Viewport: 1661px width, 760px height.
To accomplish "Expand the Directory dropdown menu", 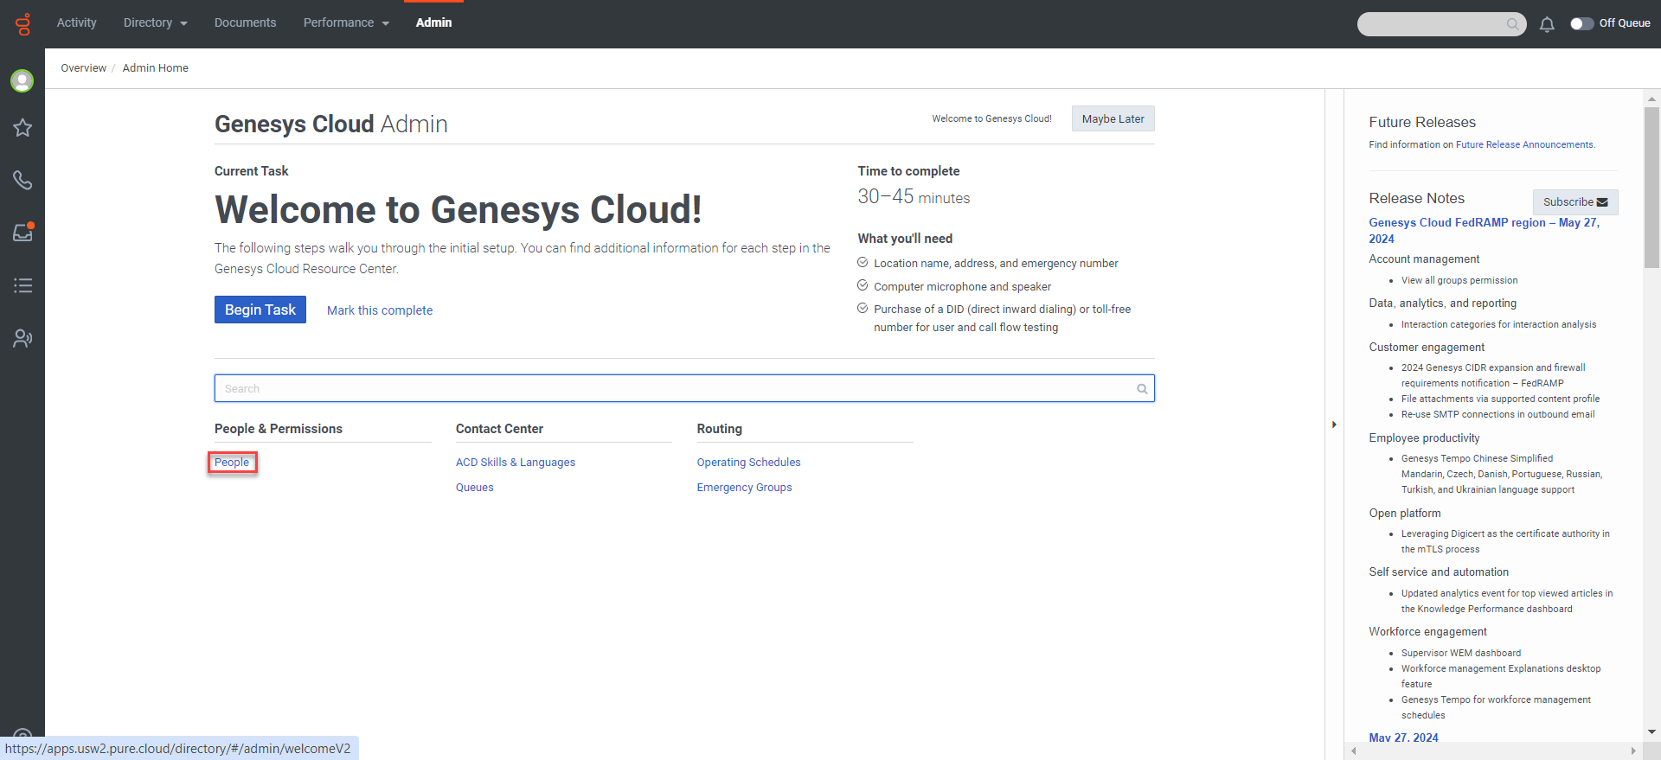I will (x=155, y=22).
